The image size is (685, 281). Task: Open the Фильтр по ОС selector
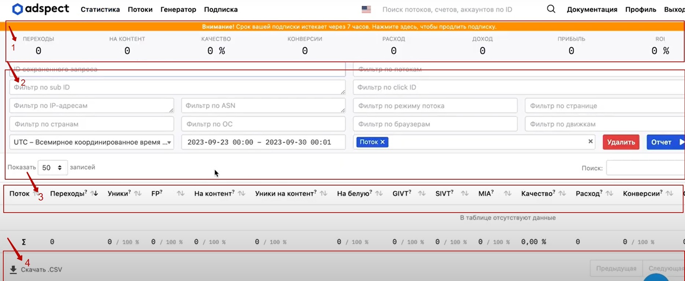click(x=263, y=124)
